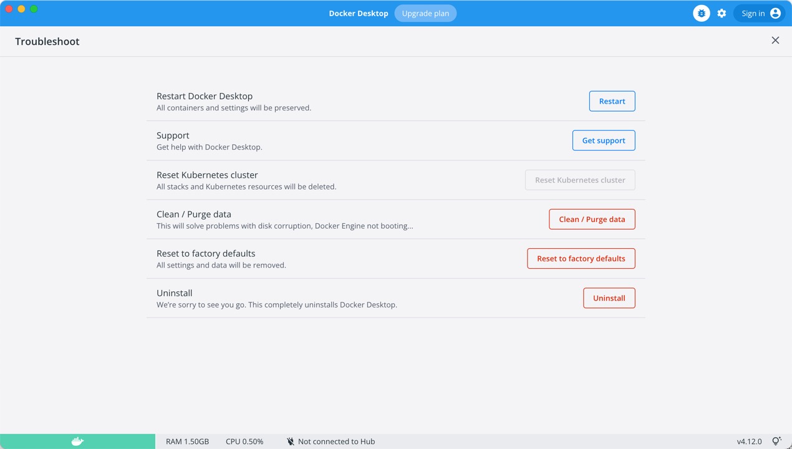This screenshot has height=449, width=792.
Task: Open the lightbulb feedback icon
Action: pyautogui.click(x=776, y=441)
